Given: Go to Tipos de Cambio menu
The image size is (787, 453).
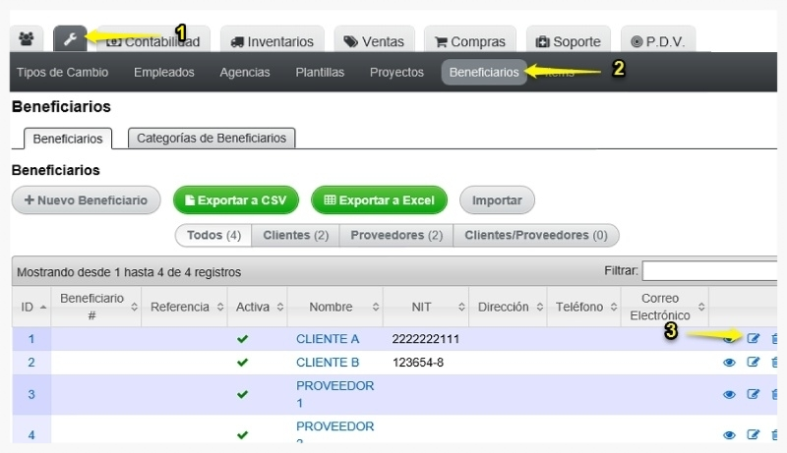Looking at the screenshot, I should (x=62, y=72).
